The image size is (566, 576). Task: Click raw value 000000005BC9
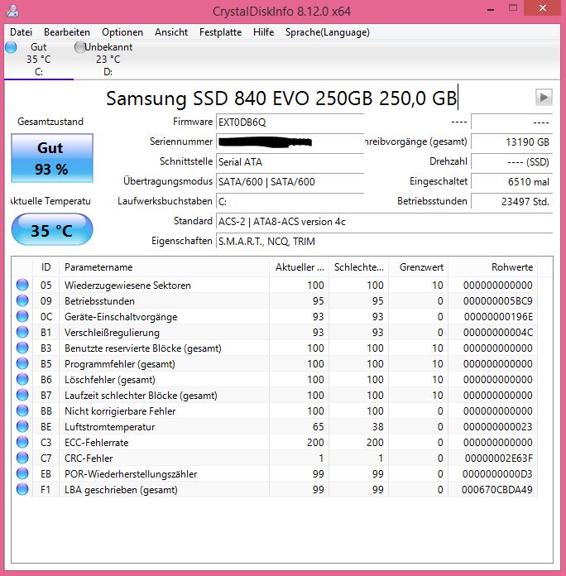[497, 301]
